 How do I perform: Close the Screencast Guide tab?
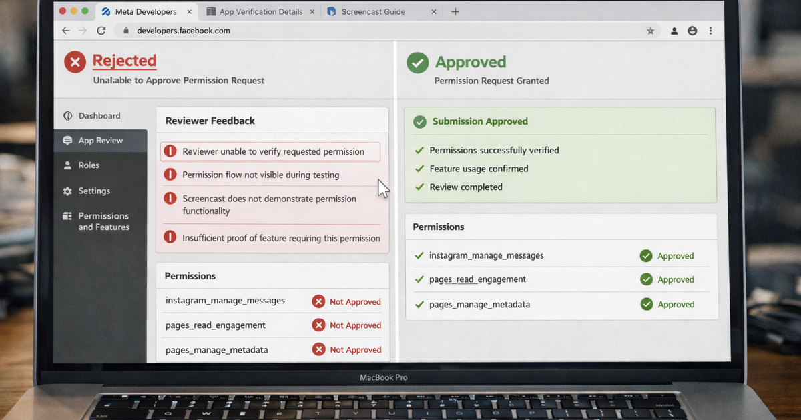434,12
